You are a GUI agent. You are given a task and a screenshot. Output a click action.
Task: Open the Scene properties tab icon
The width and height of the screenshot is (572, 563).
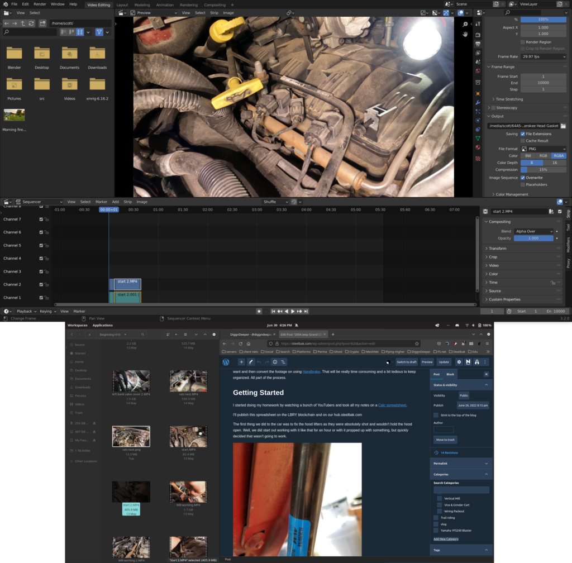(x=478, y=62)
